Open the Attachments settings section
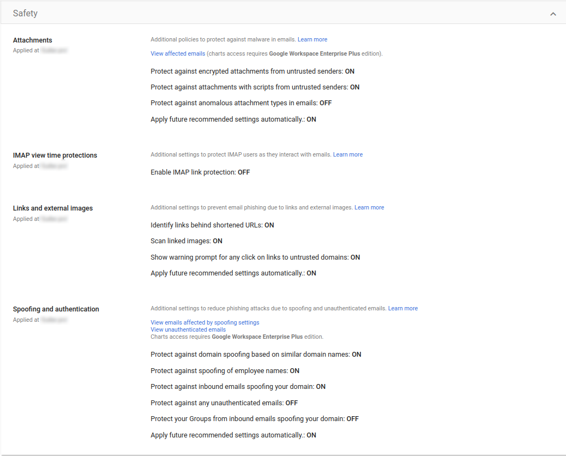 [x=32, y=40]
